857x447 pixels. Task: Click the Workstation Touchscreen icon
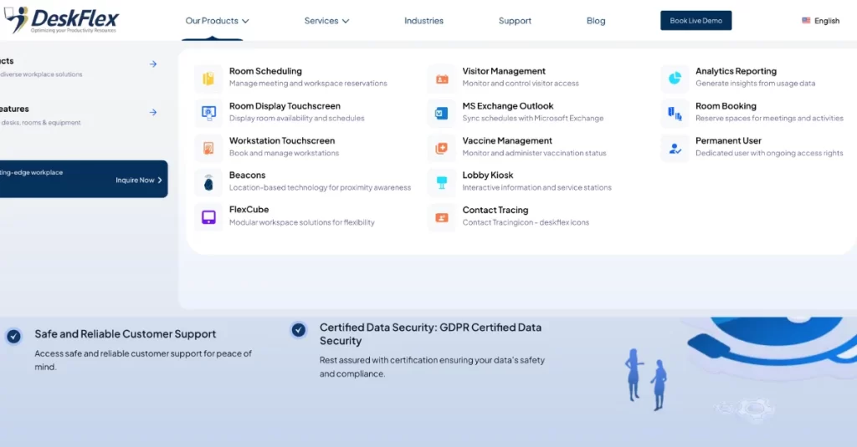point(208,147)
